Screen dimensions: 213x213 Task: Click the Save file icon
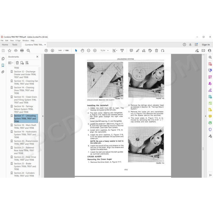point(3,51)
